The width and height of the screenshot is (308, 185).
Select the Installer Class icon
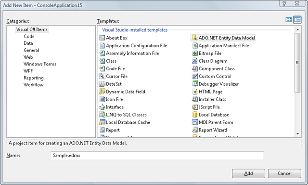[194, 99]
